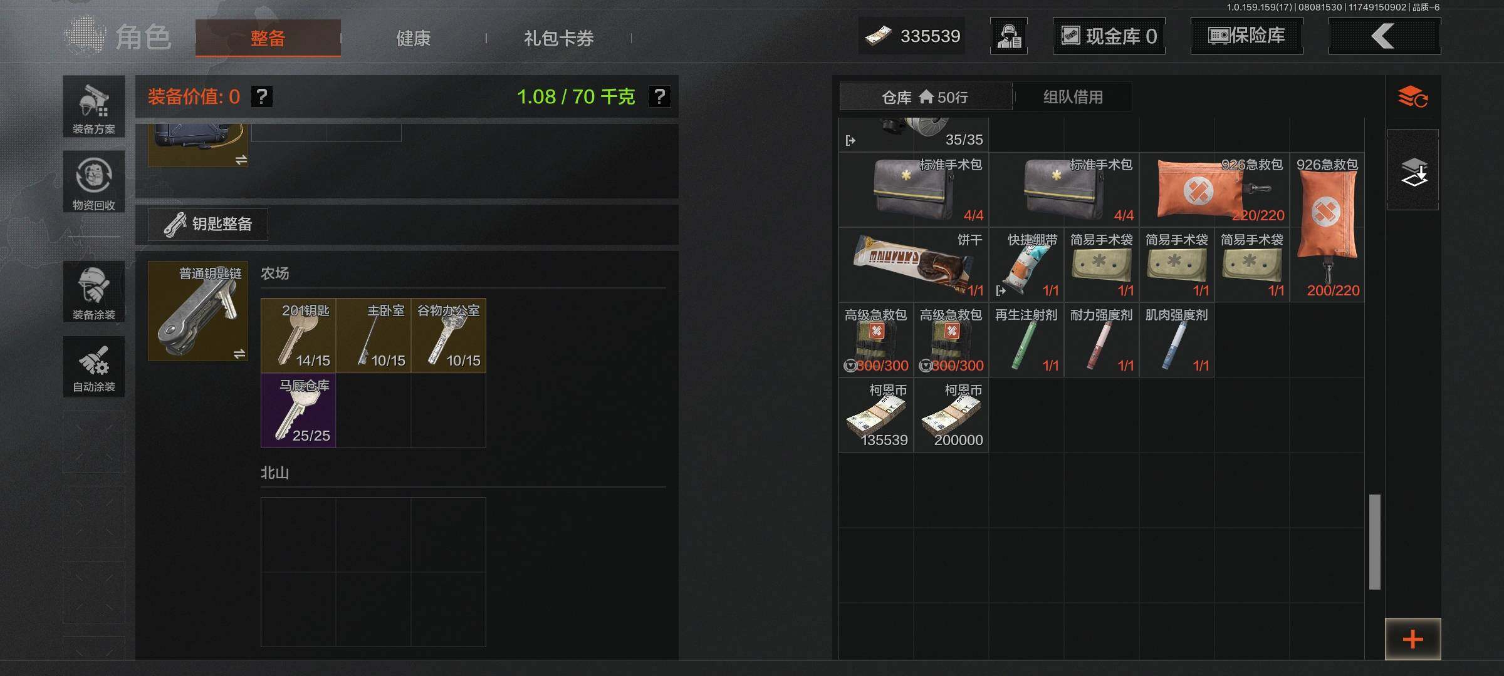The height and width of the screenshot is (676, 1504).
Task: Click the orange plus add button
Action: [1413, 639]
